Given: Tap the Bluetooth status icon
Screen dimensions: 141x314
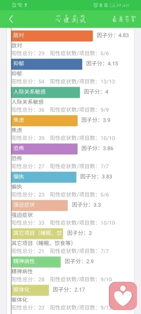Looking at the screenshot, I should pyautogui.click(x=101, y=5).
